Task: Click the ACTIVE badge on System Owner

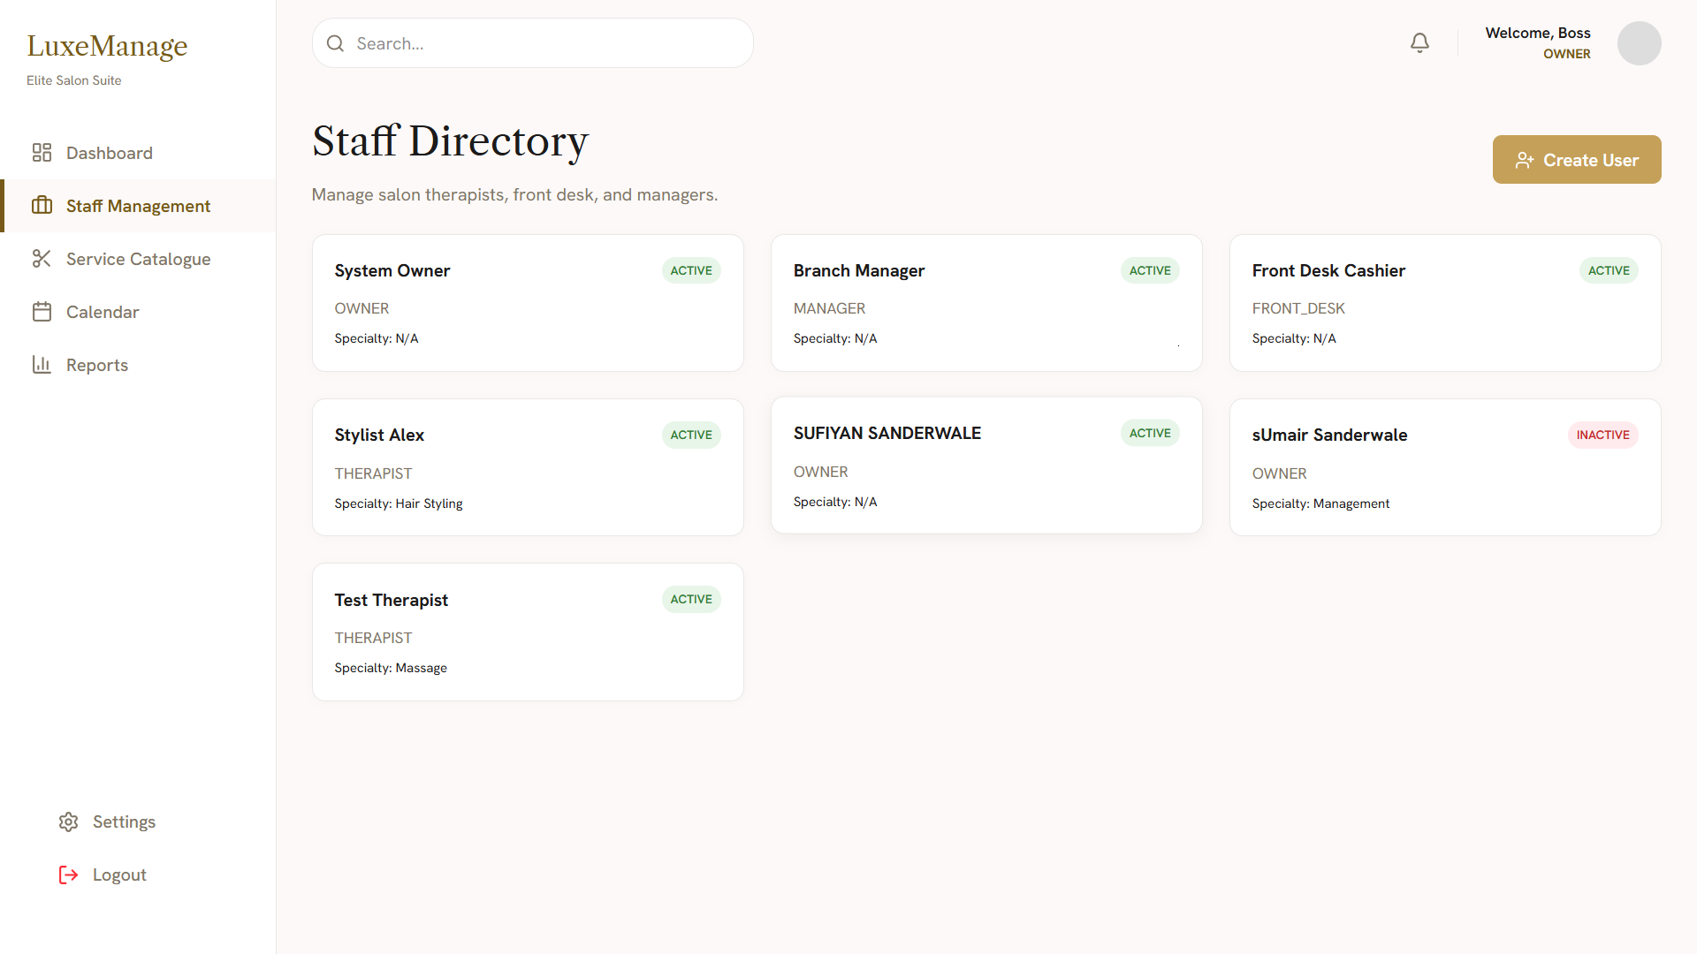Action: pos(691,271)
